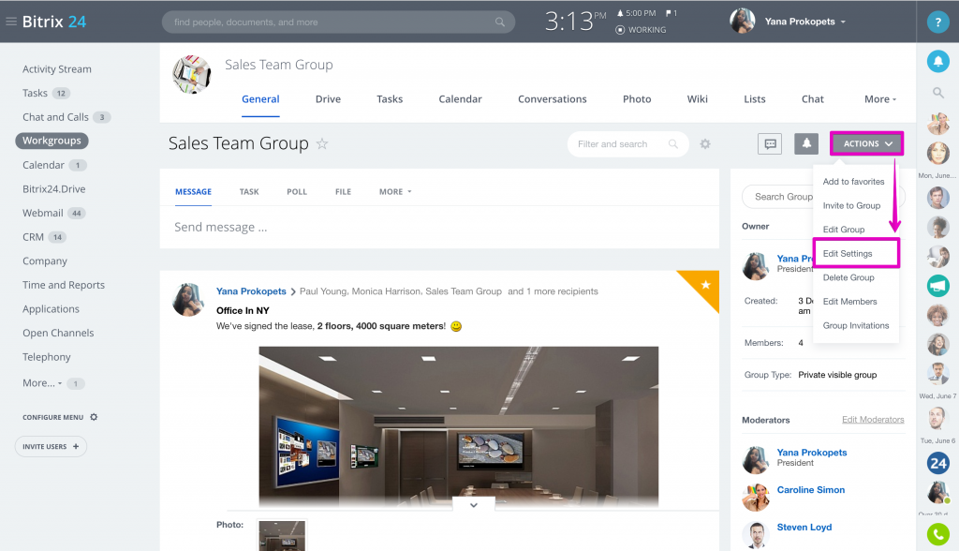The width and height of the screenshot is (959, 551).
Task: Expand the post with chevron down arrow
Action: (x=473, y=505)
